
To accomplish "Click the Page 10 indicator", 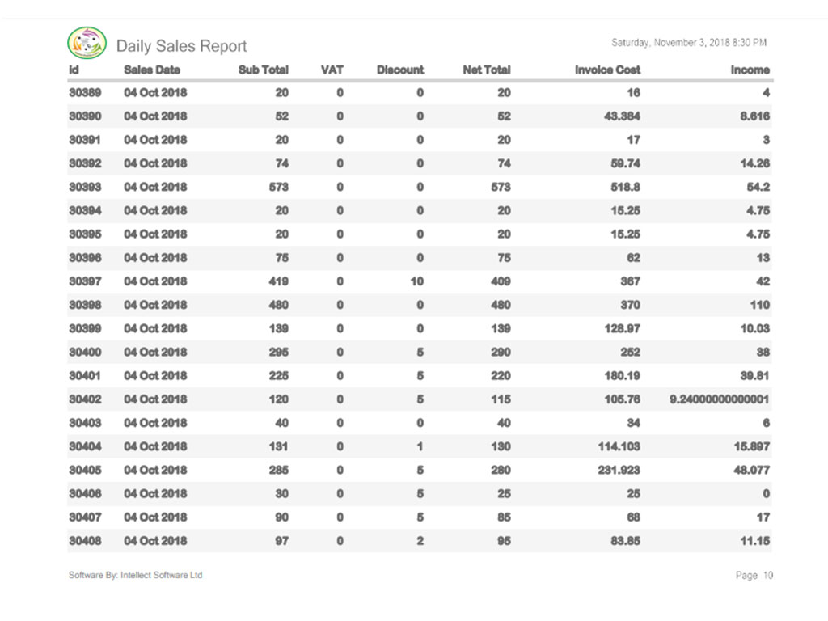I will point(754,576).
